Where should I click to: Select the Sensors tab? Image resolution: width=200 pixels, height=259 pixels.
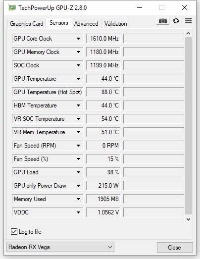click(x=59, y=23)
